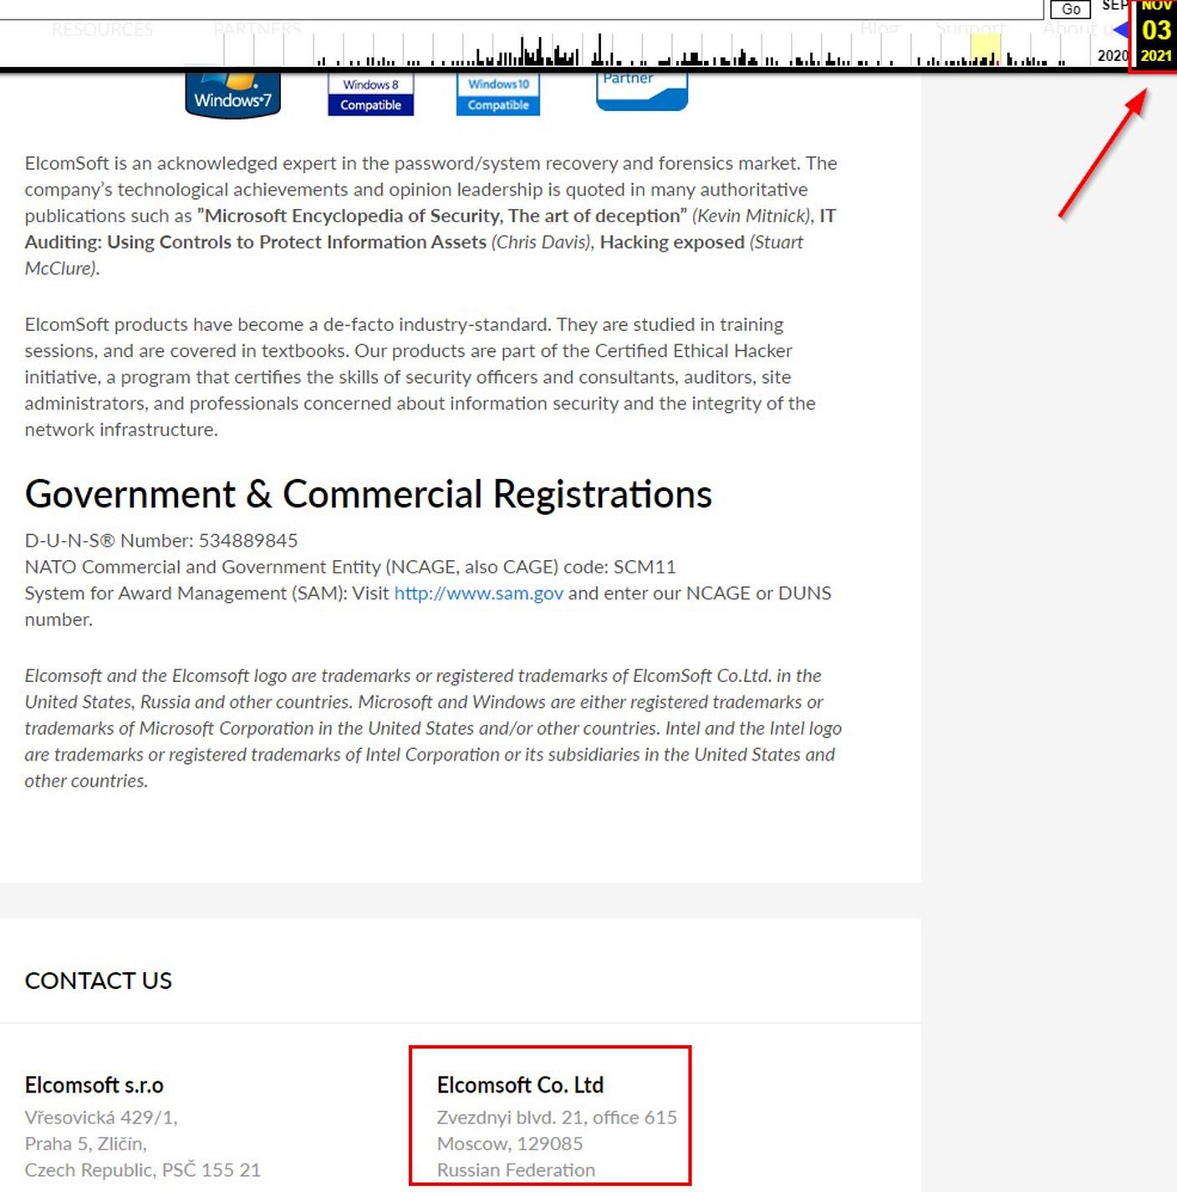Open the http://www.sam.gov link
This screenshot has width=1177, height=1192.
(478, 593)
